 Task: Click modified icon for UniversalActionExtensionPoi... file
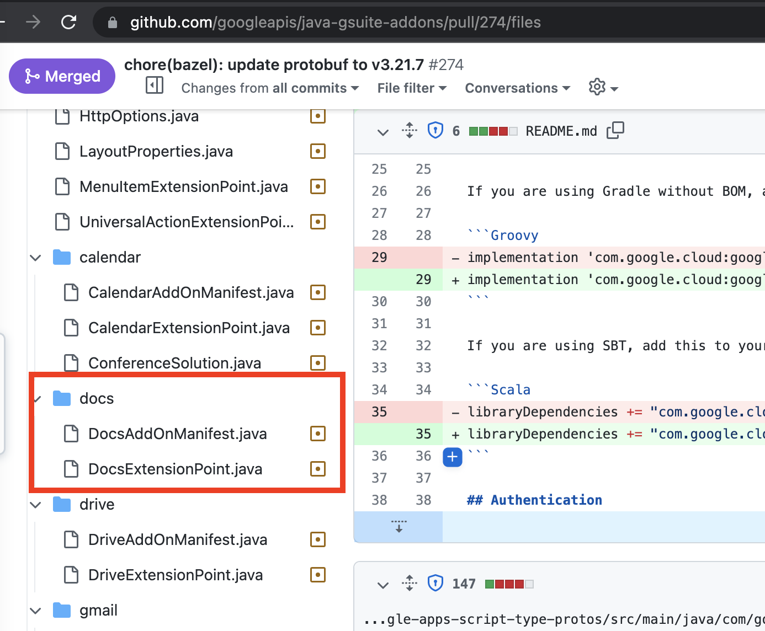coord(318,222)
